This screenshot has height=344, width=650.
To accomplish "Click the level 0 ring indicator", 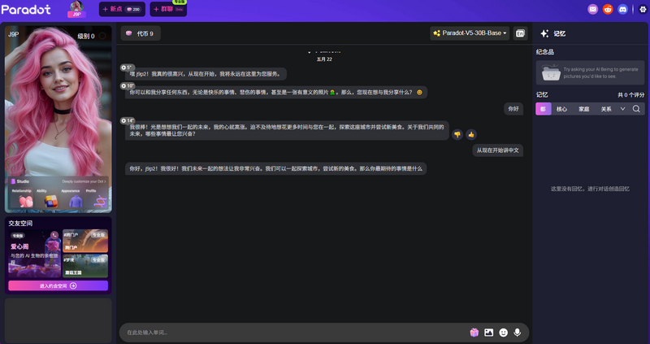I will point(102,36).
